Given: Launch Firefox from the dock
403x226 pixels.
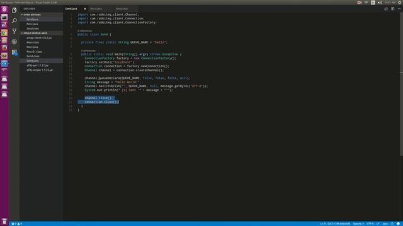Looking at the screenshot, I should (4, 48).
